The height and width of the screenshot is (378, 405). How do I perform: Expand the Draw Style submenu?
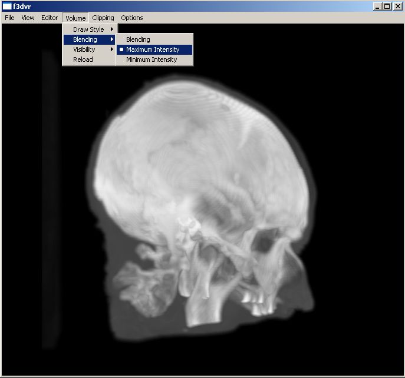point(90,29)
